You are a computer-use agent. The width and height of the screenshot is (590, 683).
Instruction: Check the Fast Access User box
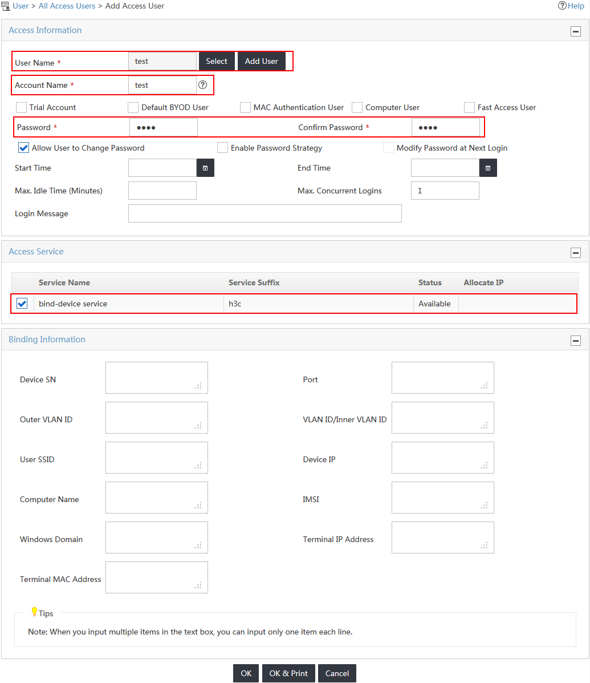coord(470,108)
